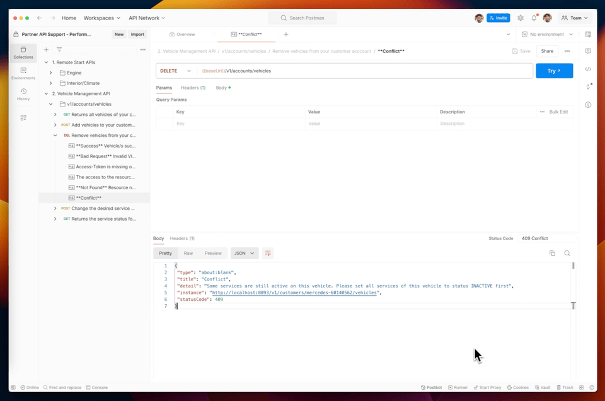Open the environment quick look icon

tap(588, 34)
